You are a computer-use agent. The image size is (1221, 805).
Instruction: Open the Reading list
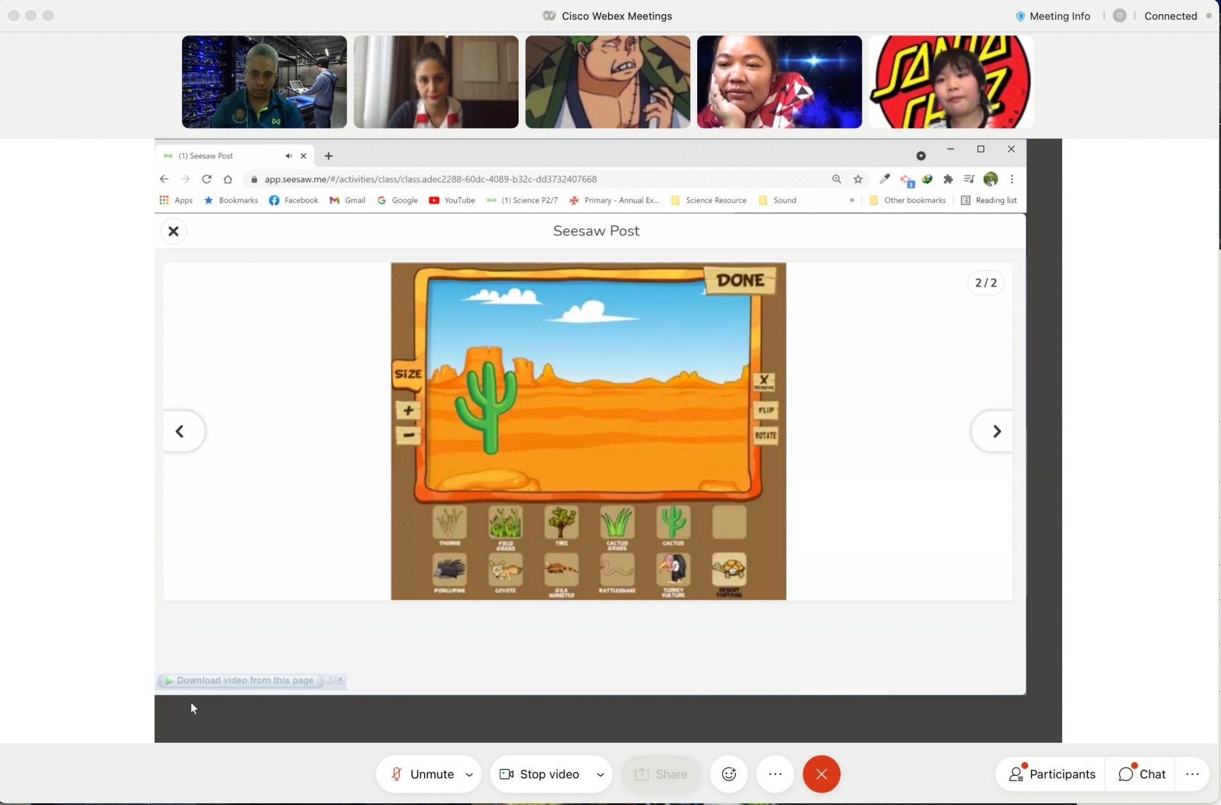click(988, 200)
